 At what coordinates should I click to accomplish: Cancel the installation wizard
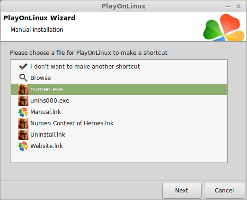(224, 191)
